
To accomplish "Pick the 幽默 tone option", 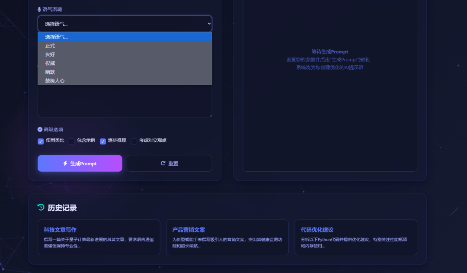I will coord(125,72).
